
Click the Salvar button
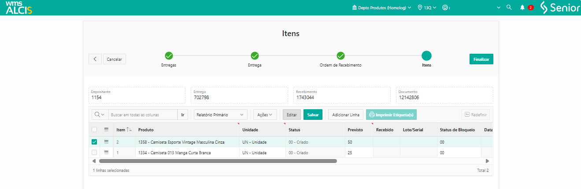click(313, 115)
